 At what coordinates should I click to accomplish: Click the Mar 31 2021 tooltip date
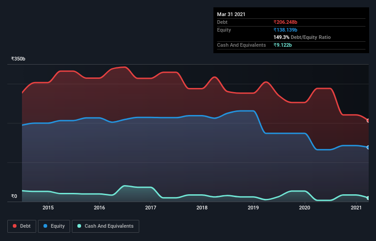point(231,14)
